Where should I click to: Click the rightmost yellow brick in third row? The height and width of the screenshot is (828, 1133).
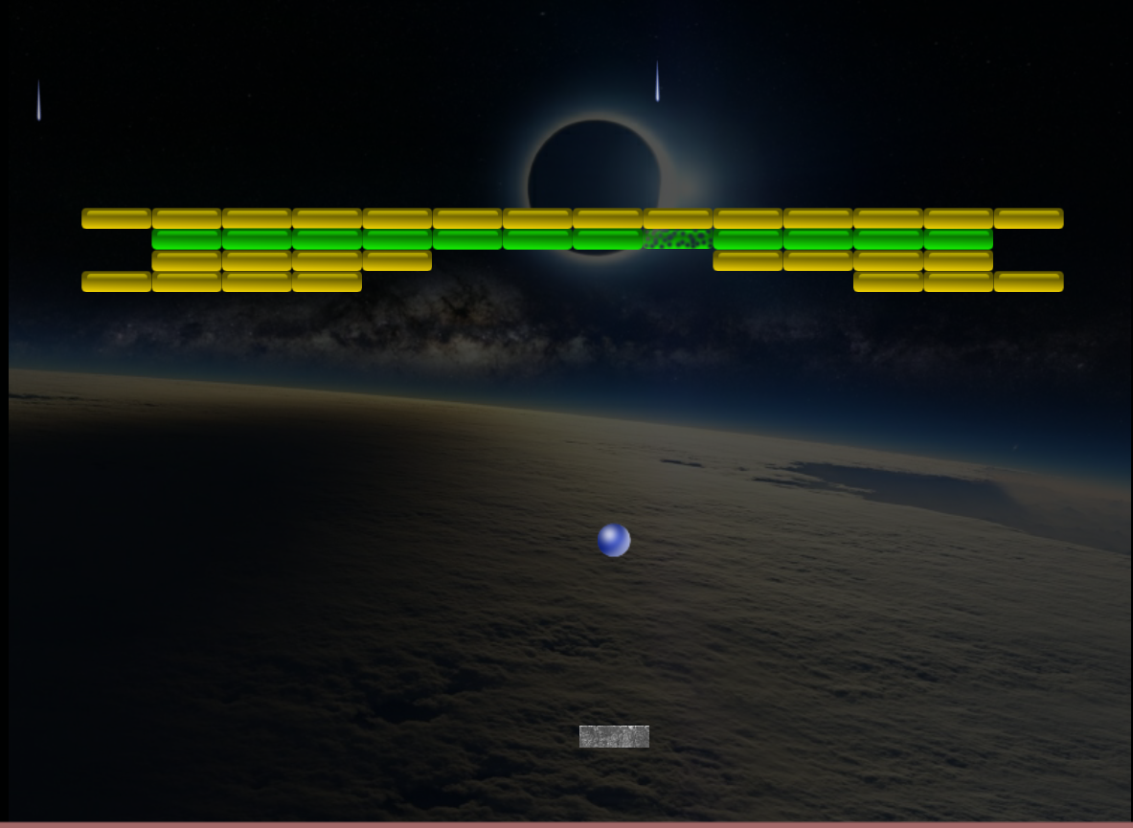tap(958, 260)
